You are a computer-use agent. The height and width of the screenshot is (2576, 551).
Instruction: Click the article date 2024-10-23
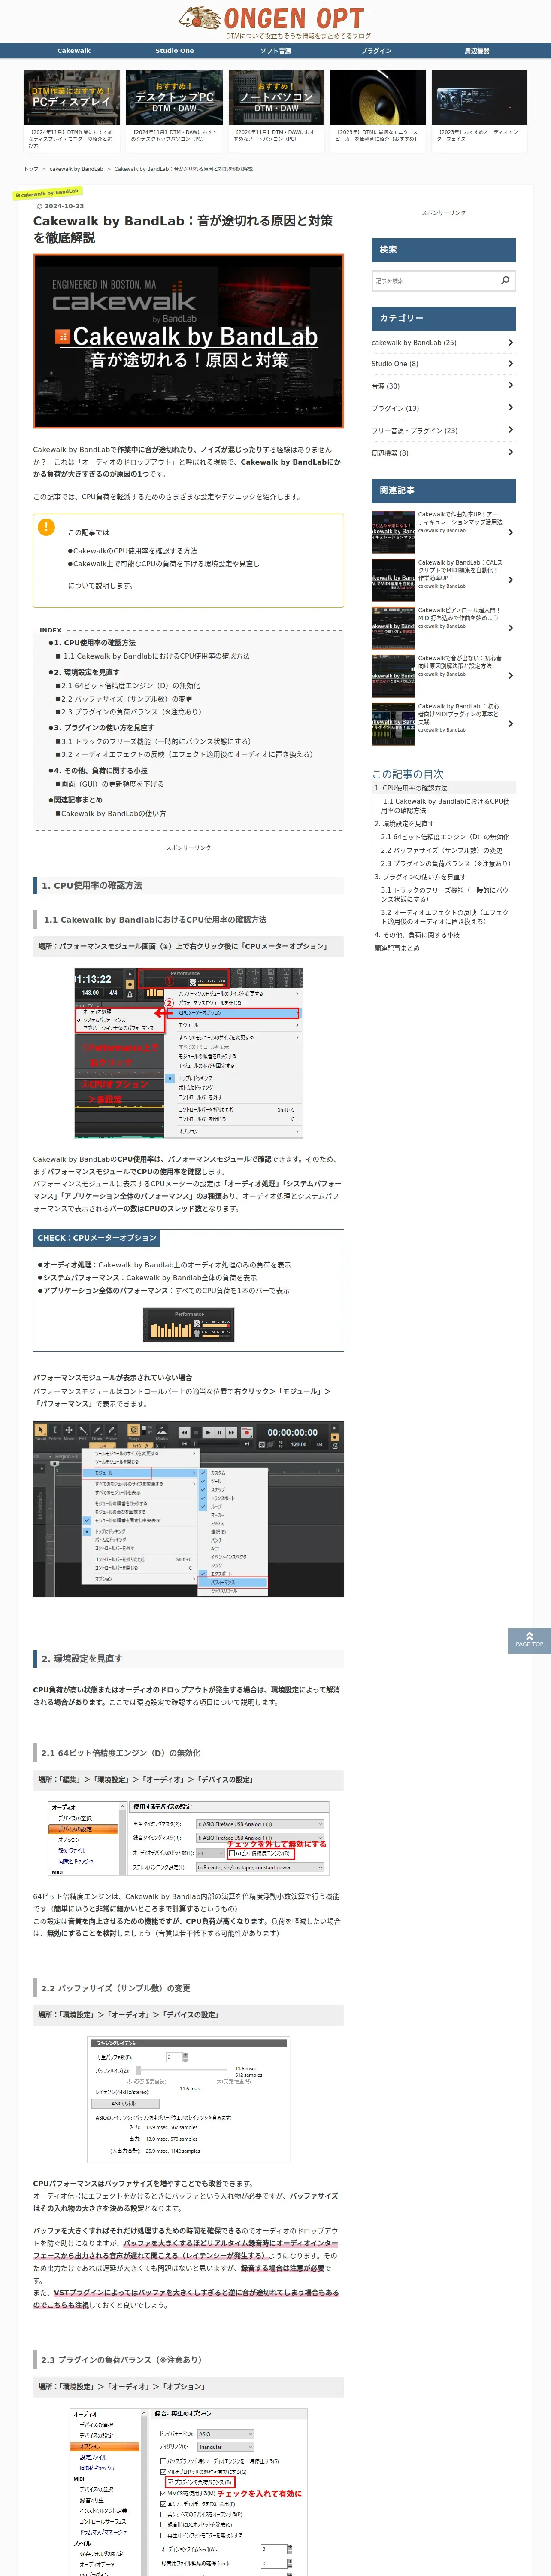pos(63,206)
